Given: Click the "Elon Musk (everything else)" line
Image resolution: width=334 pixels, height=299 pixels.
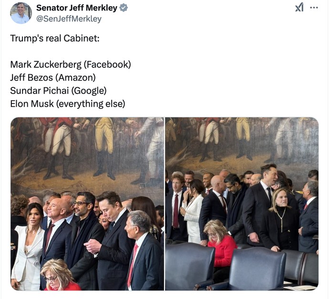Looking at the screenshot, I should 67,103.
